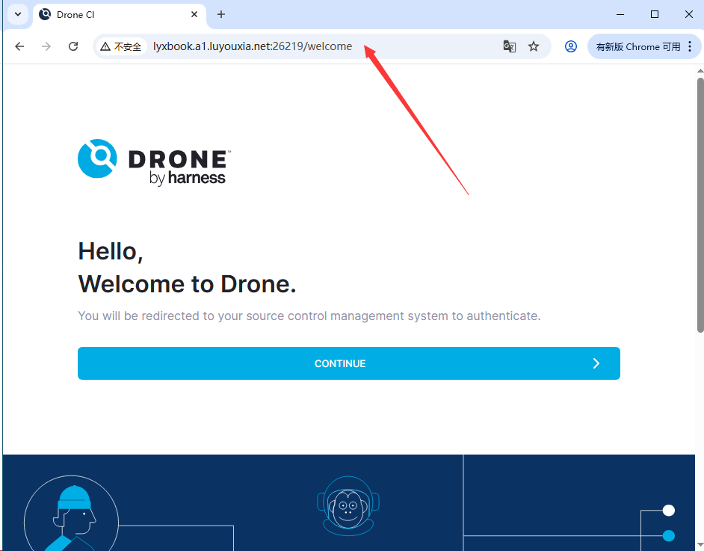Click the Drone favicon on the browser tab
The image size is (704, 551).
click(x=45, y=14)
